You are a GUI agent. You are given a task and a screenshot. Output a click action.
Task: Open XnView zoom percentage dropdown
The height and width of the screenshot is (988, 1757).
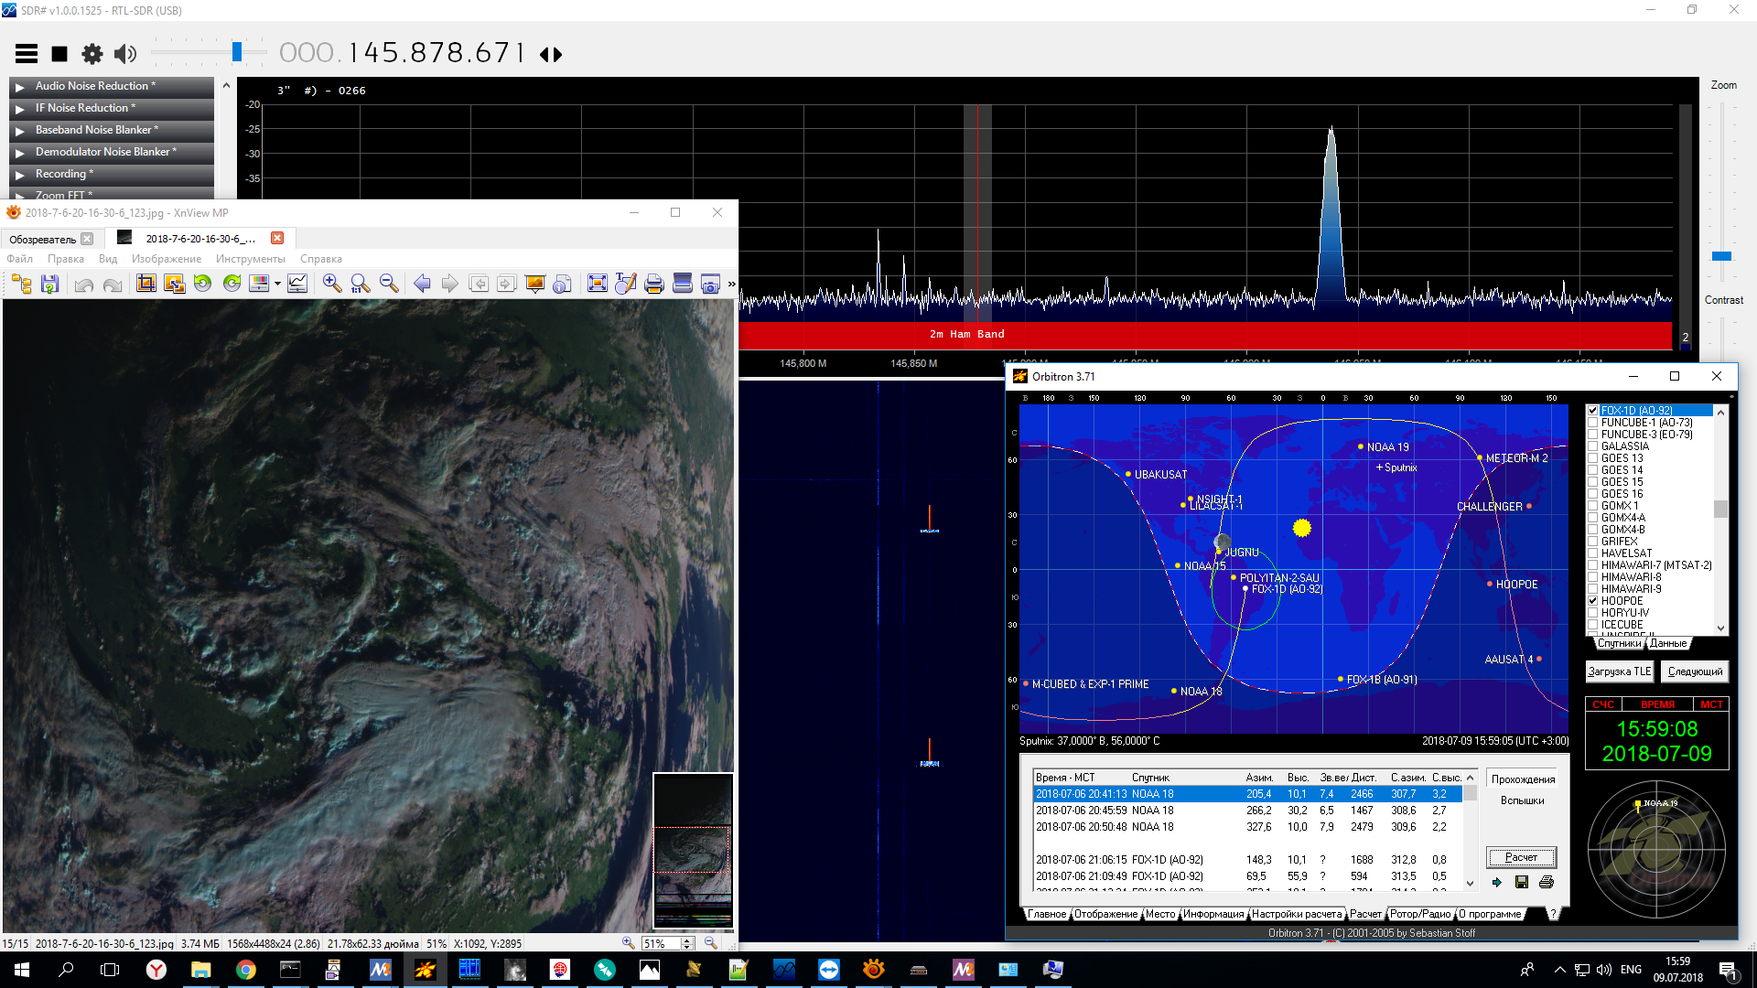tap(687, 943)
